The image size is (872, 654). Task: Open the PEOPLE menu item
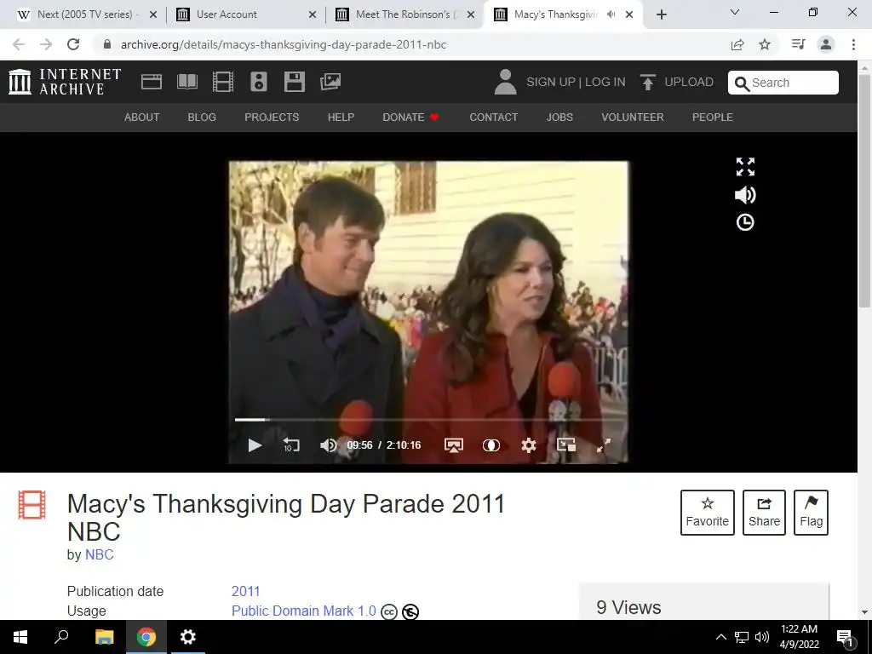click(713, 118)
